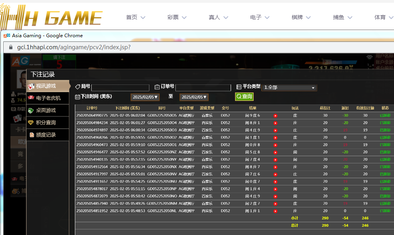
Task: Click the green dice icon beside 桌面游戏
Action: click(31, 110)
